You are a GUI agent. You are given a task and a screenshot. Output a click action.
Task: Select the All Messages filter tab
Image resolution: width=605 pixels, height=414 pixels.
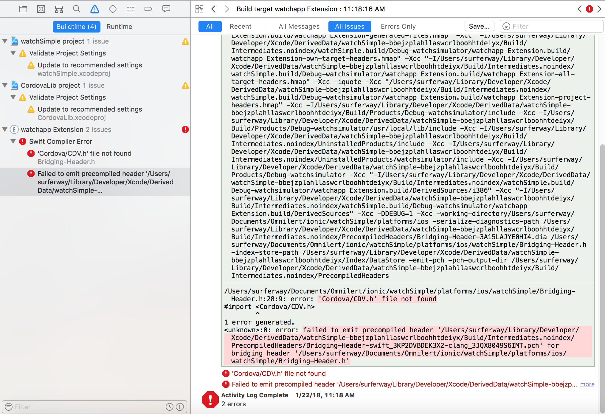(x=299, y=27)
